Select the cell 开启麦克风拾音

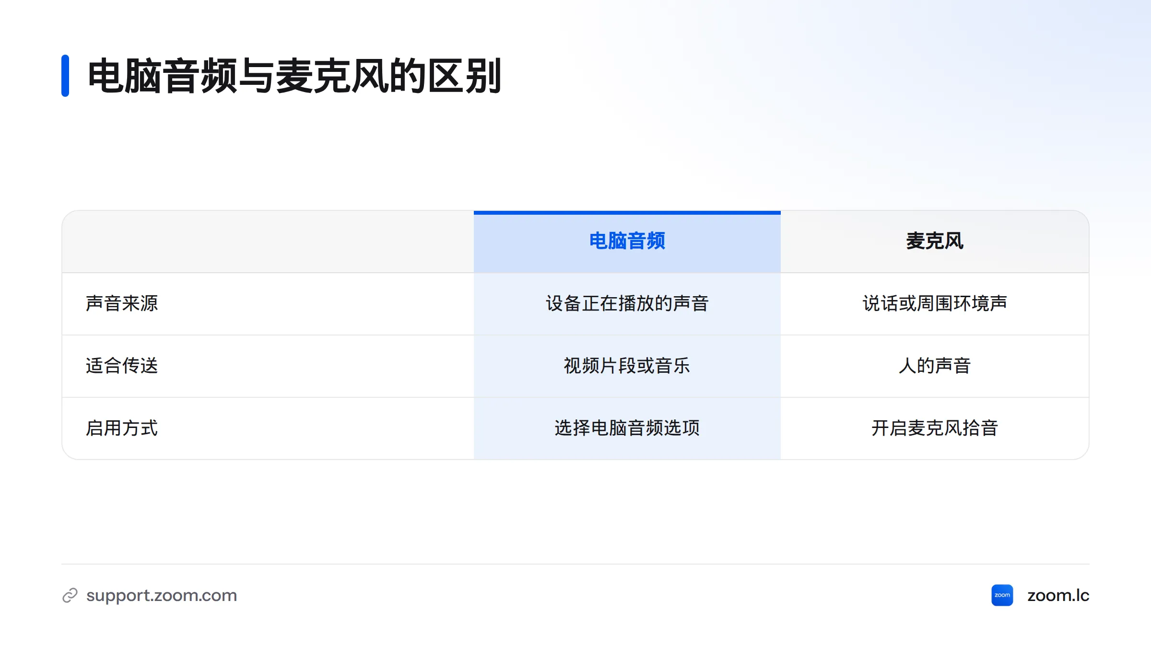935,428
